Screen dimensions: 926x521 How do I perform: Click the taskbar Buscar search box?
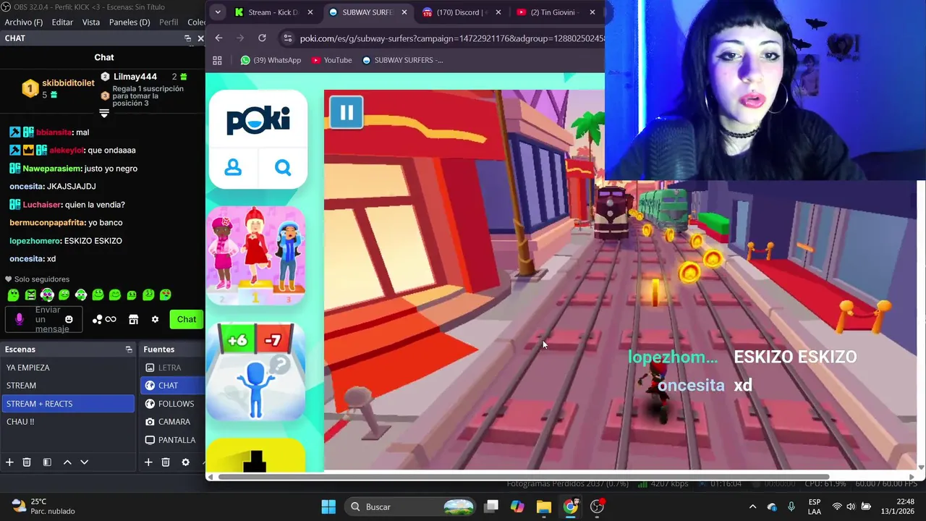point(411,507)
